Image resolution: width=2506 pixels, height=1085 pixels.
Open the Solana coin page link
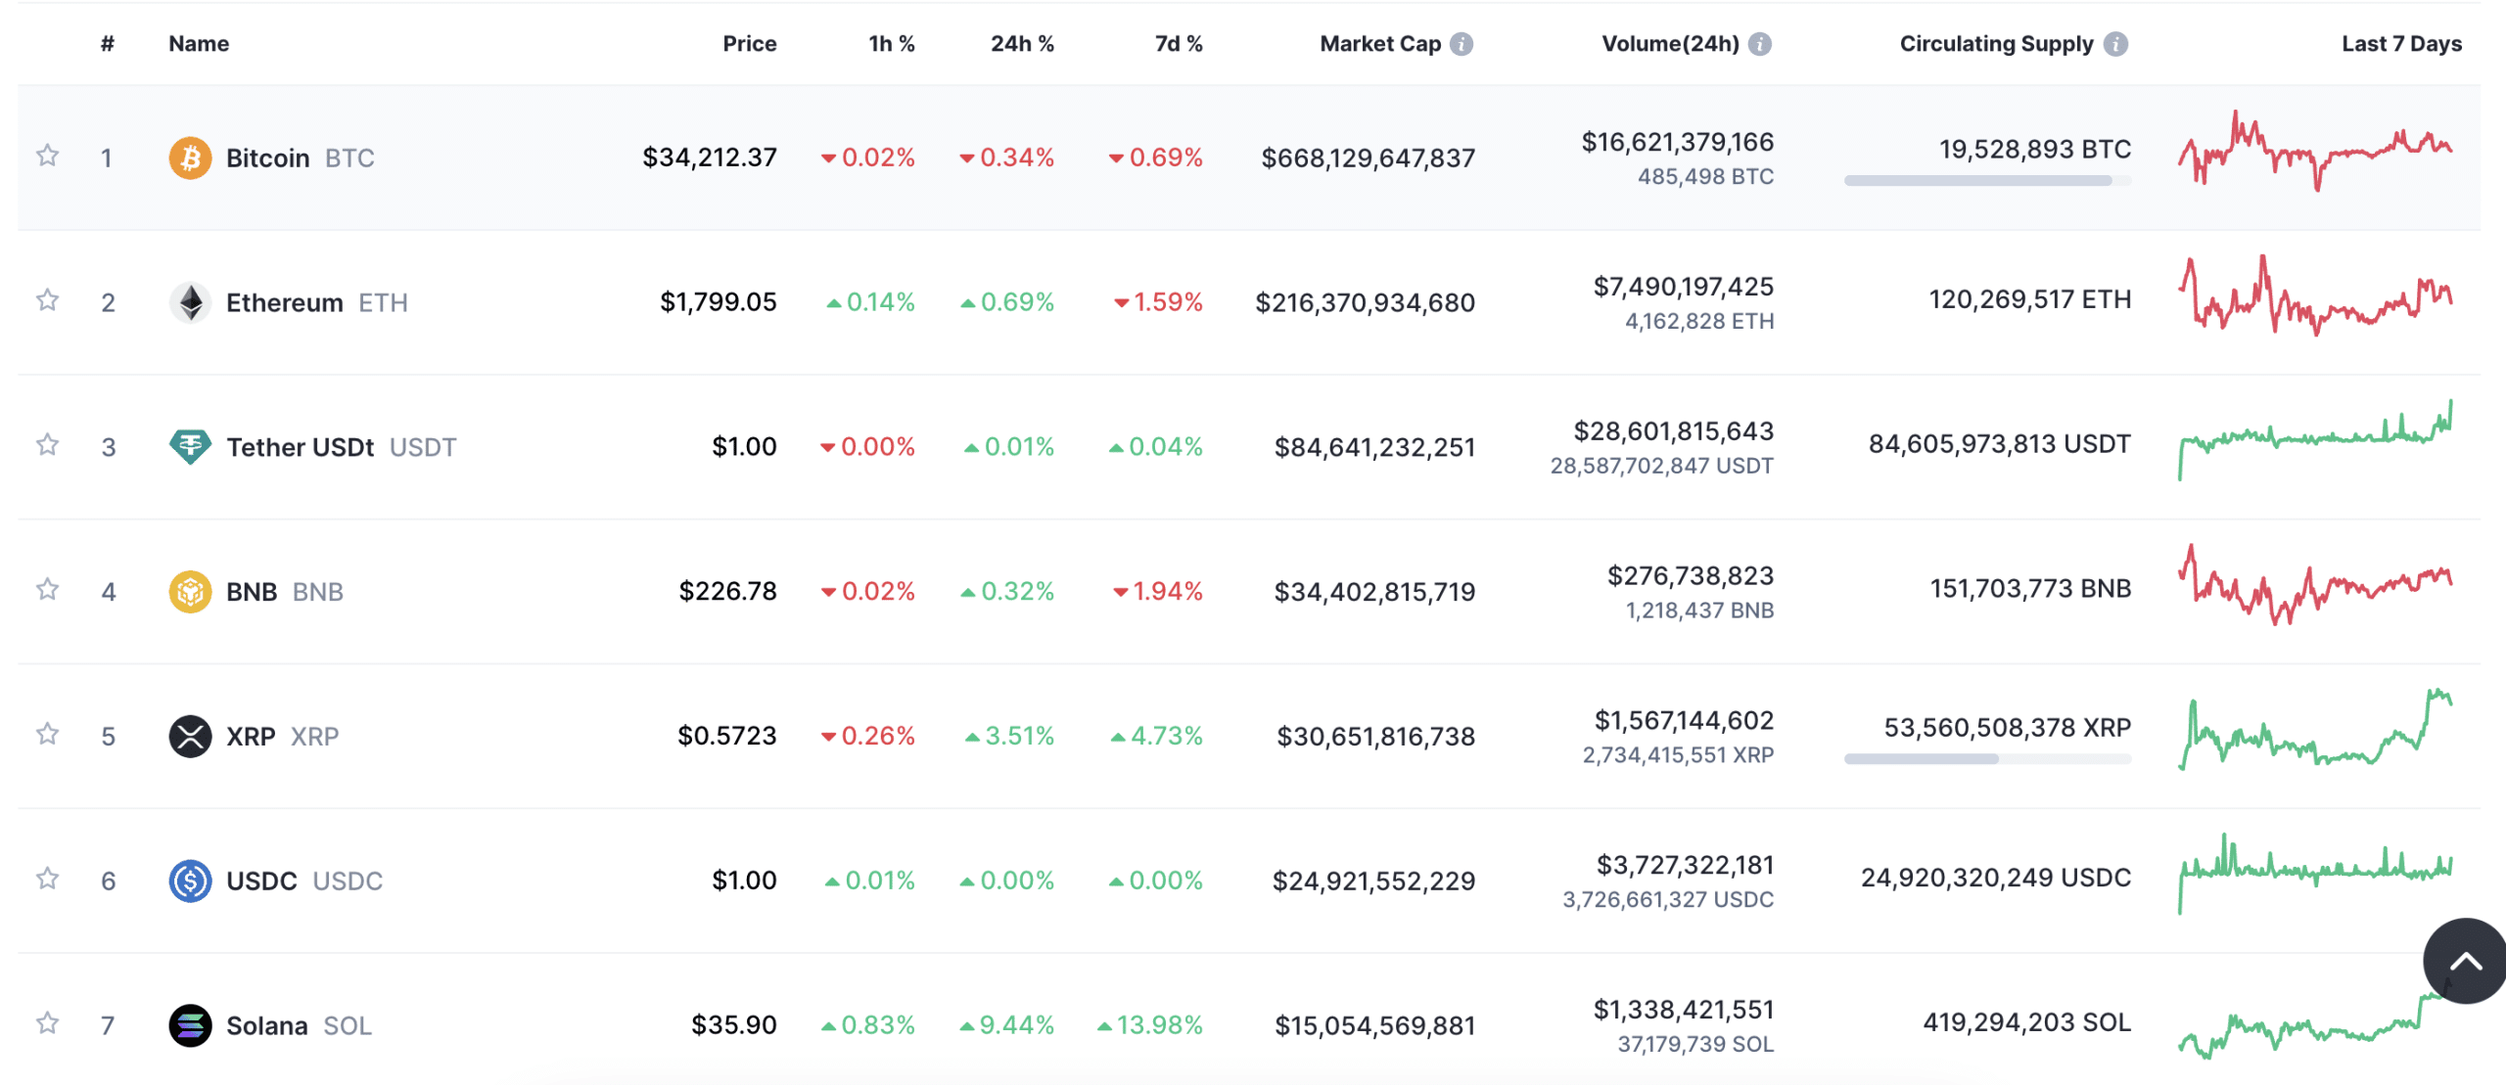[x=299, y=1026]
